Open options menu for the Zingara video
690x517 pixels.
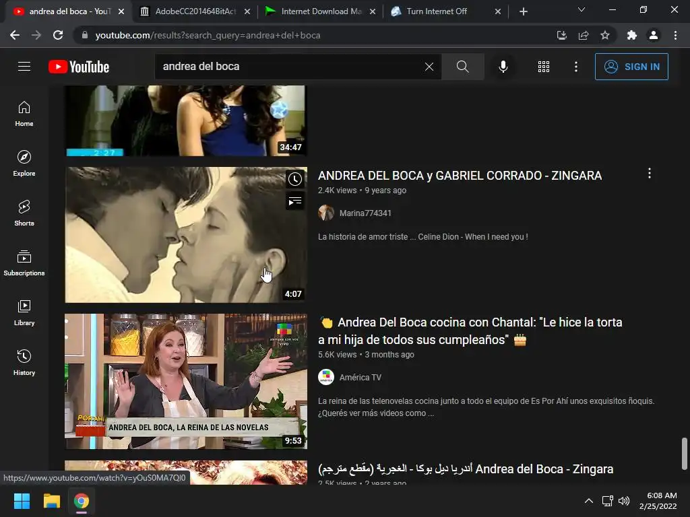click(x=649, y=173)
